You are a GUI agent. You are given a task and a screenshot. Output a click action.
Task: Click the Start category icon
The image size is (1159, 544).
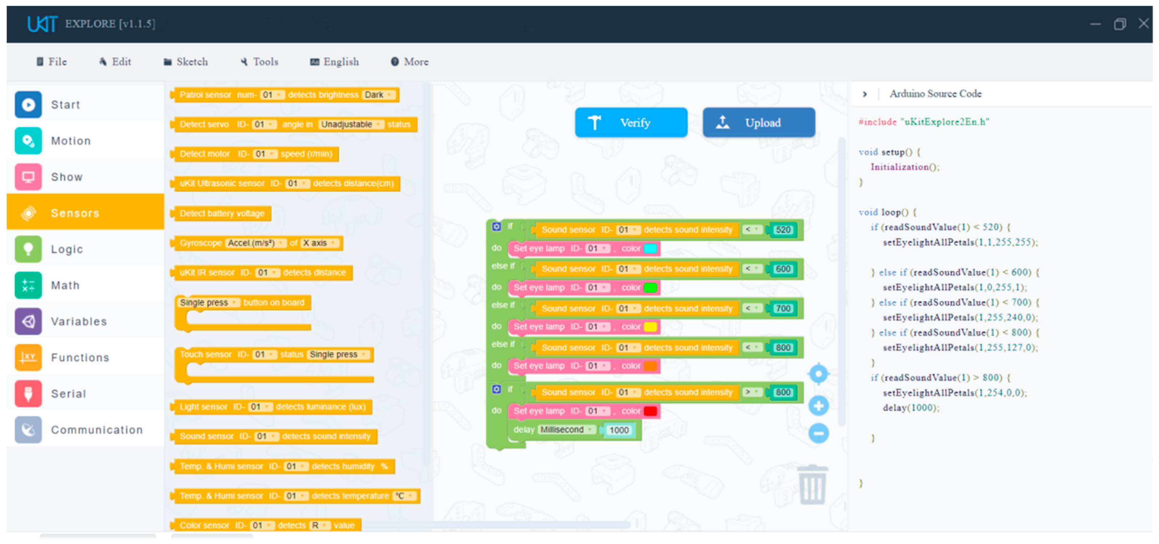click(x=28, y=105)
